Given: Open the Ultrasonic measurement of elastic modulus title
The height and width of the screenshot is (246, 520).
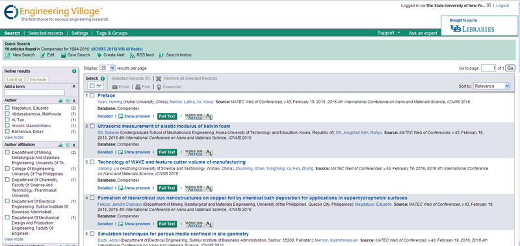Looking at the screenshot, I should click(x=164, y=126).
